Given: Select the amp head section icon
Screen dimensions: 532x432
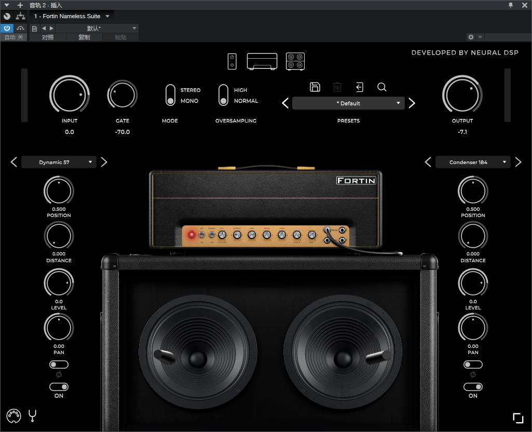Looking at the screenshot, I should (x=262, y=61).
